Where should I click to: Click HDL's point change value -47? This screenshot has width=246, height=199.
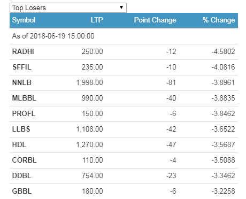(171, 144)
